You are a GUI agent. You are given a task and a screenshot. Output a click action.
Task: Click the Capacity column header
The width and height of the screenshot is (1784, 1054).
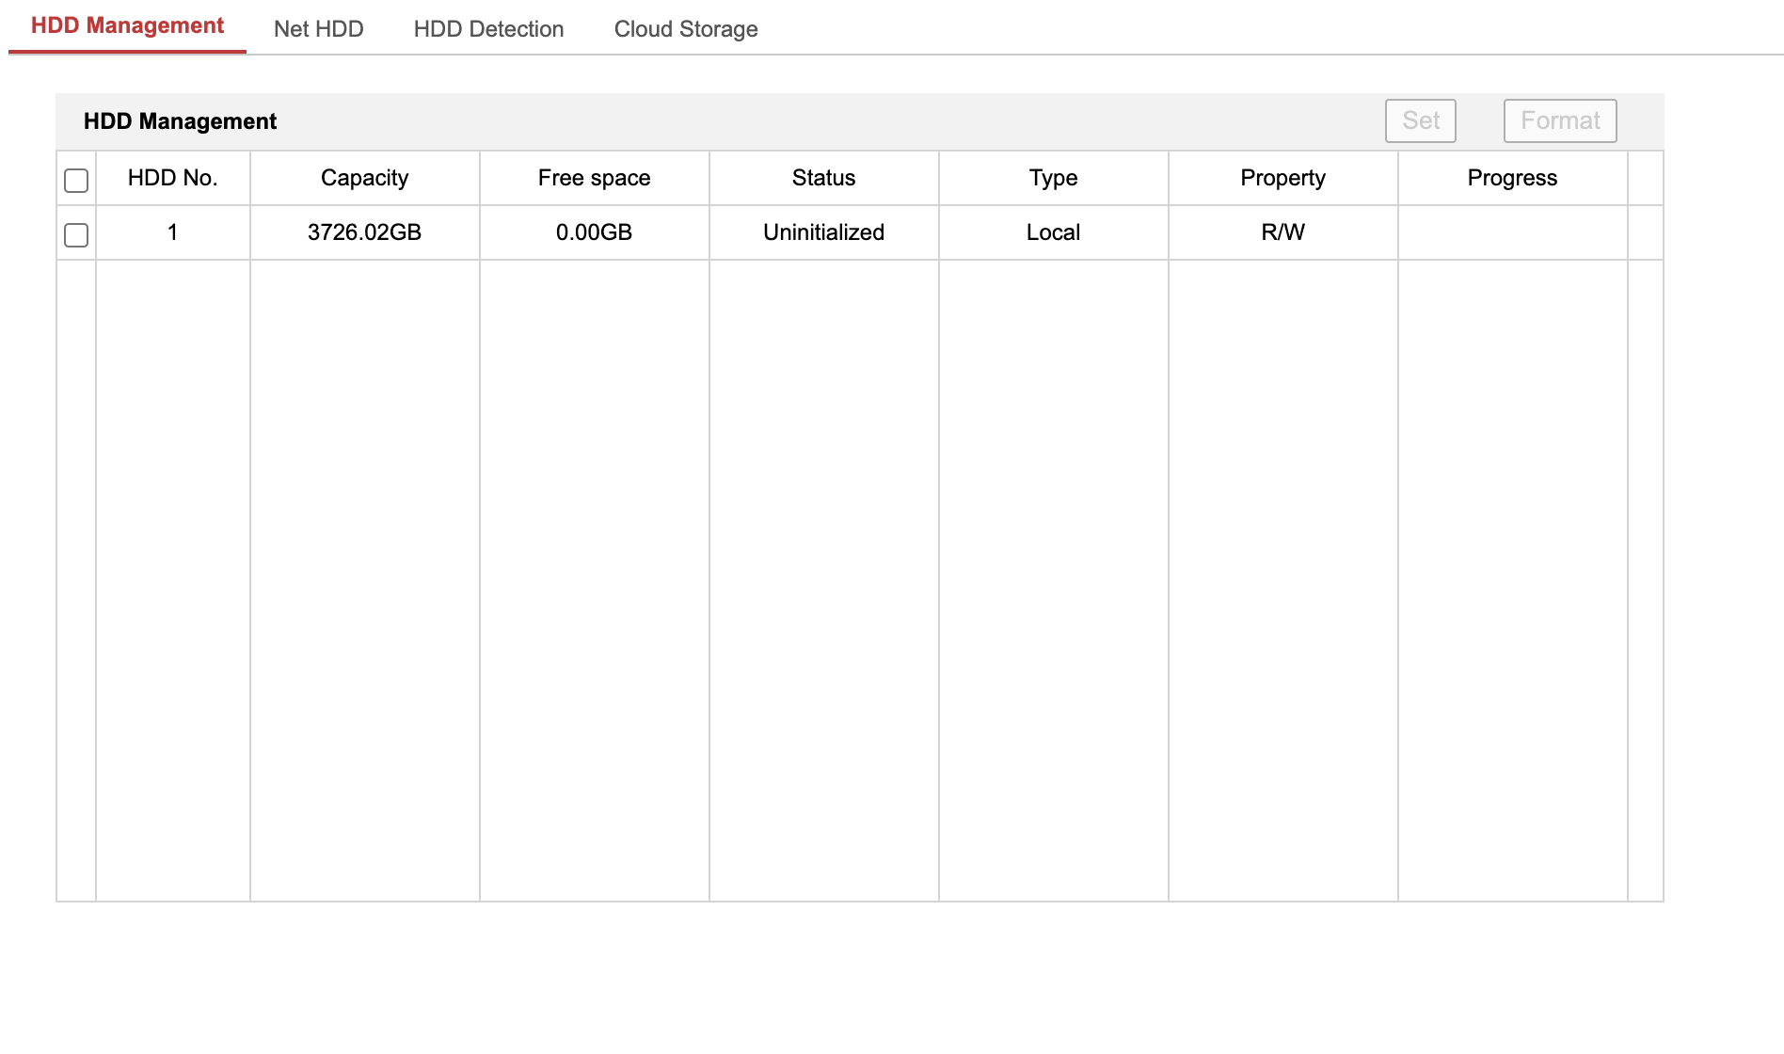click(x=364, y=178)
